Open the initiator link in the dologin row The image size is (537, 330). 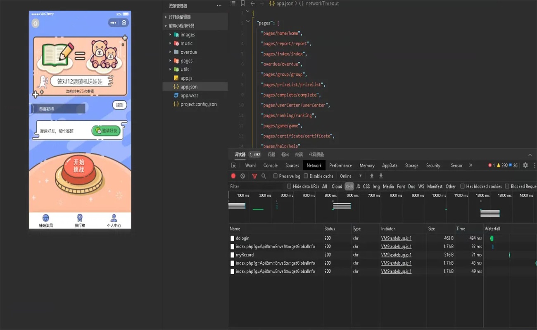[396, 238]
